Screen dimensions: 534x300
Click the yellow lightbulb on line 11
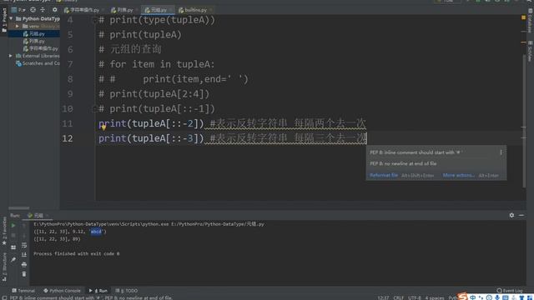[x=103, y=127]
